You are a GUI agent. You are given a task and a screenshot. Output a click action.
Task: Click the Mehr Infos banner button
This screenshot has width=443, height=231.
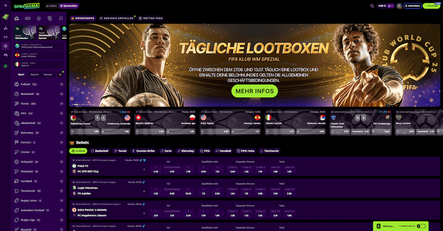pos(255,91)
